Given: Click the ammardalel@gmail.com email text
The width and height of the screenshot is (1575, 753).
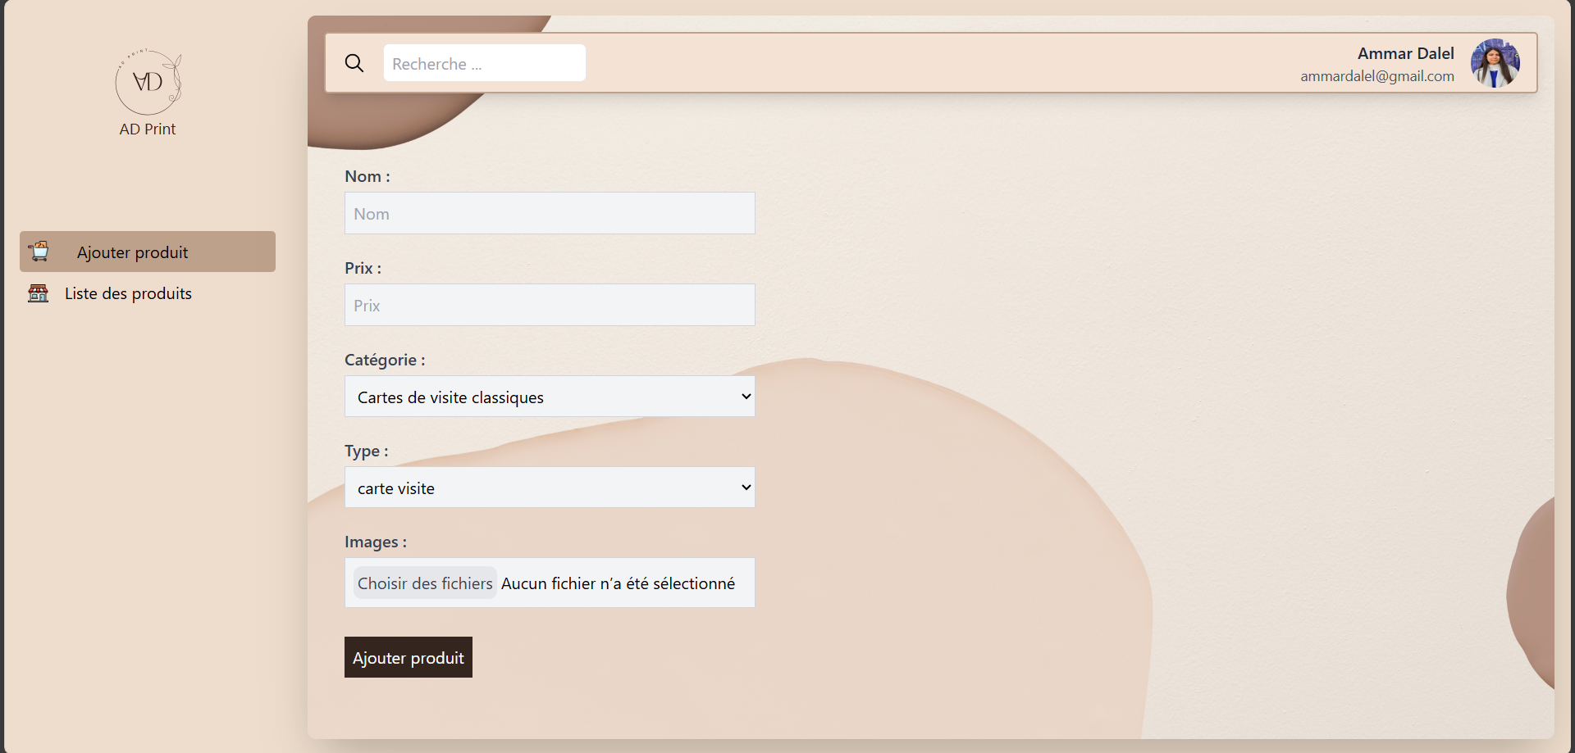Looking at the screenshot, I should tap(1376, 76).
